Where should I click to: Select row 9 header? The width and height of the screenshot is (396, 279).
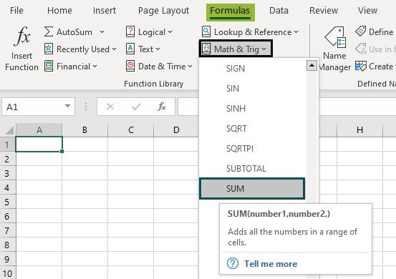click(8, 259)
